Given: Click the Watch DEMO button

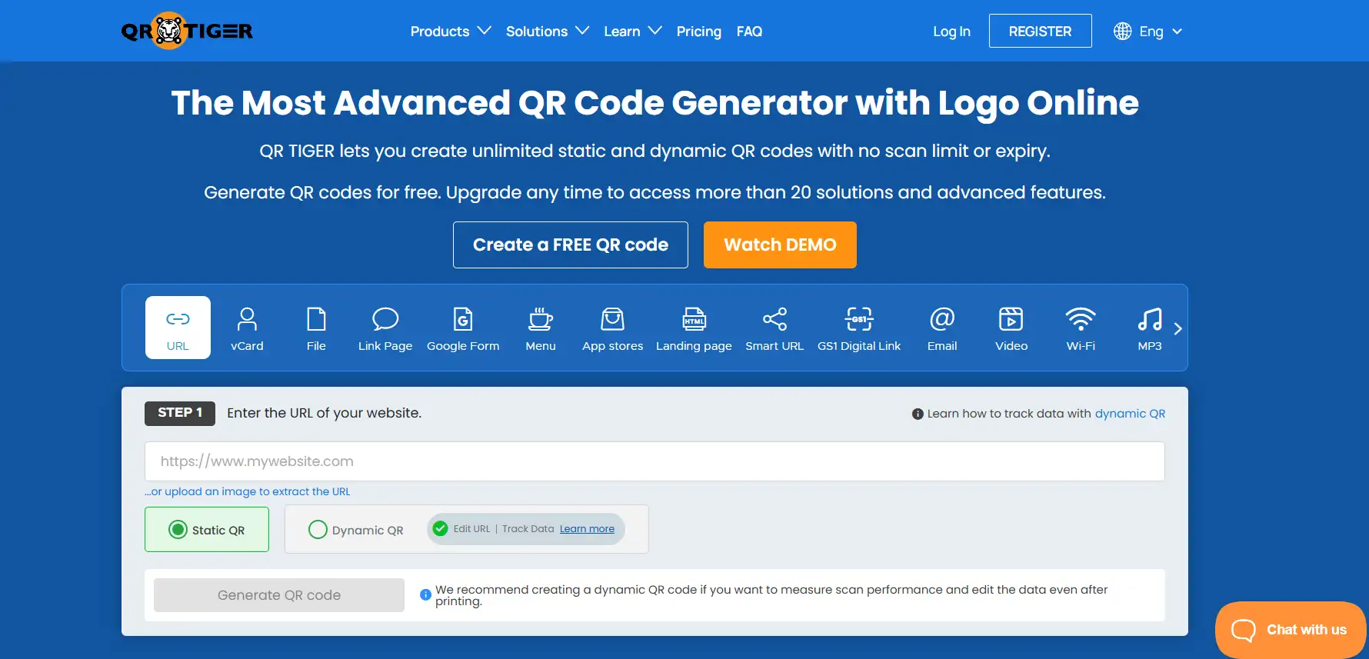Looking at the screenshot, I should 779,245.
